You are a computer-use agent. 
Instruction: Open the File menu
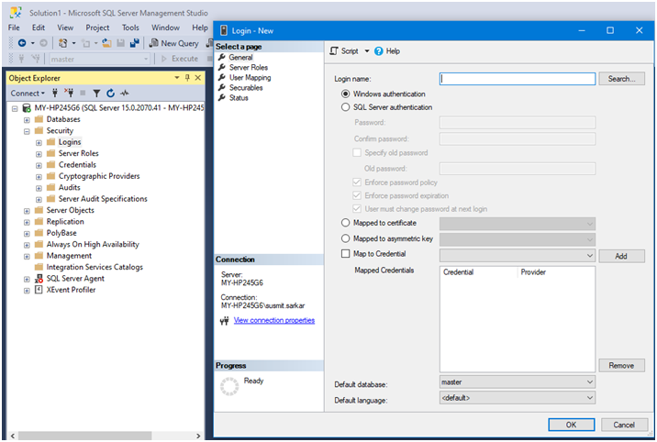coord(14,28)
